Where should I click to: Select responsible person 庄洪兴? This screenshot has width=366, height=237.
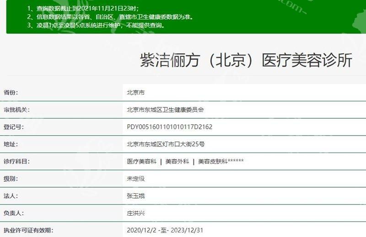point(136,213)
